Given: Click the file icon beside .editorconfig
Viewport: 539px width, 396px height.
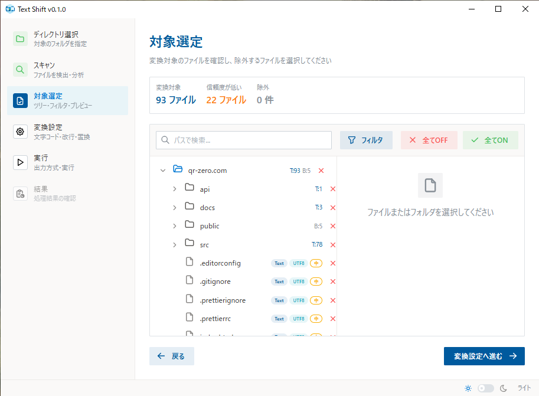Looking at the screenshot, I should point(190,263).
